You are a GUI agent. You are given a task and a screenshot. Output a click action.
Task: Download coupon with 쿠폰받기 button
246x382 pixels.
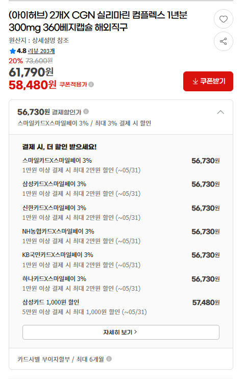208,82
